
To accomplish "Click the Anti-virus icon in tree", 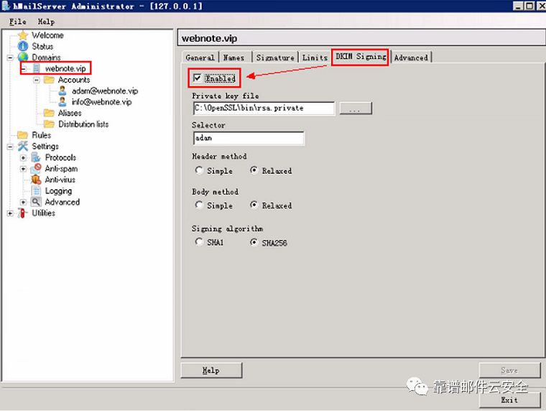I will tap(36, 180).
